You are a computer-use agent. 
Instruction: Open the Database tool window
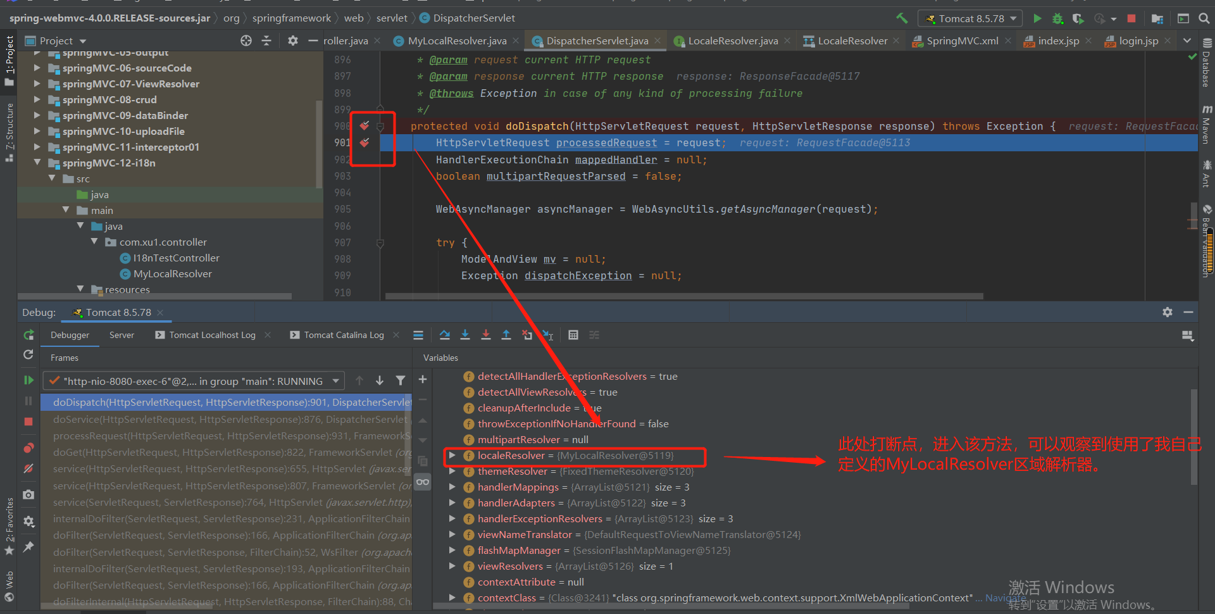coord(1207,63)
